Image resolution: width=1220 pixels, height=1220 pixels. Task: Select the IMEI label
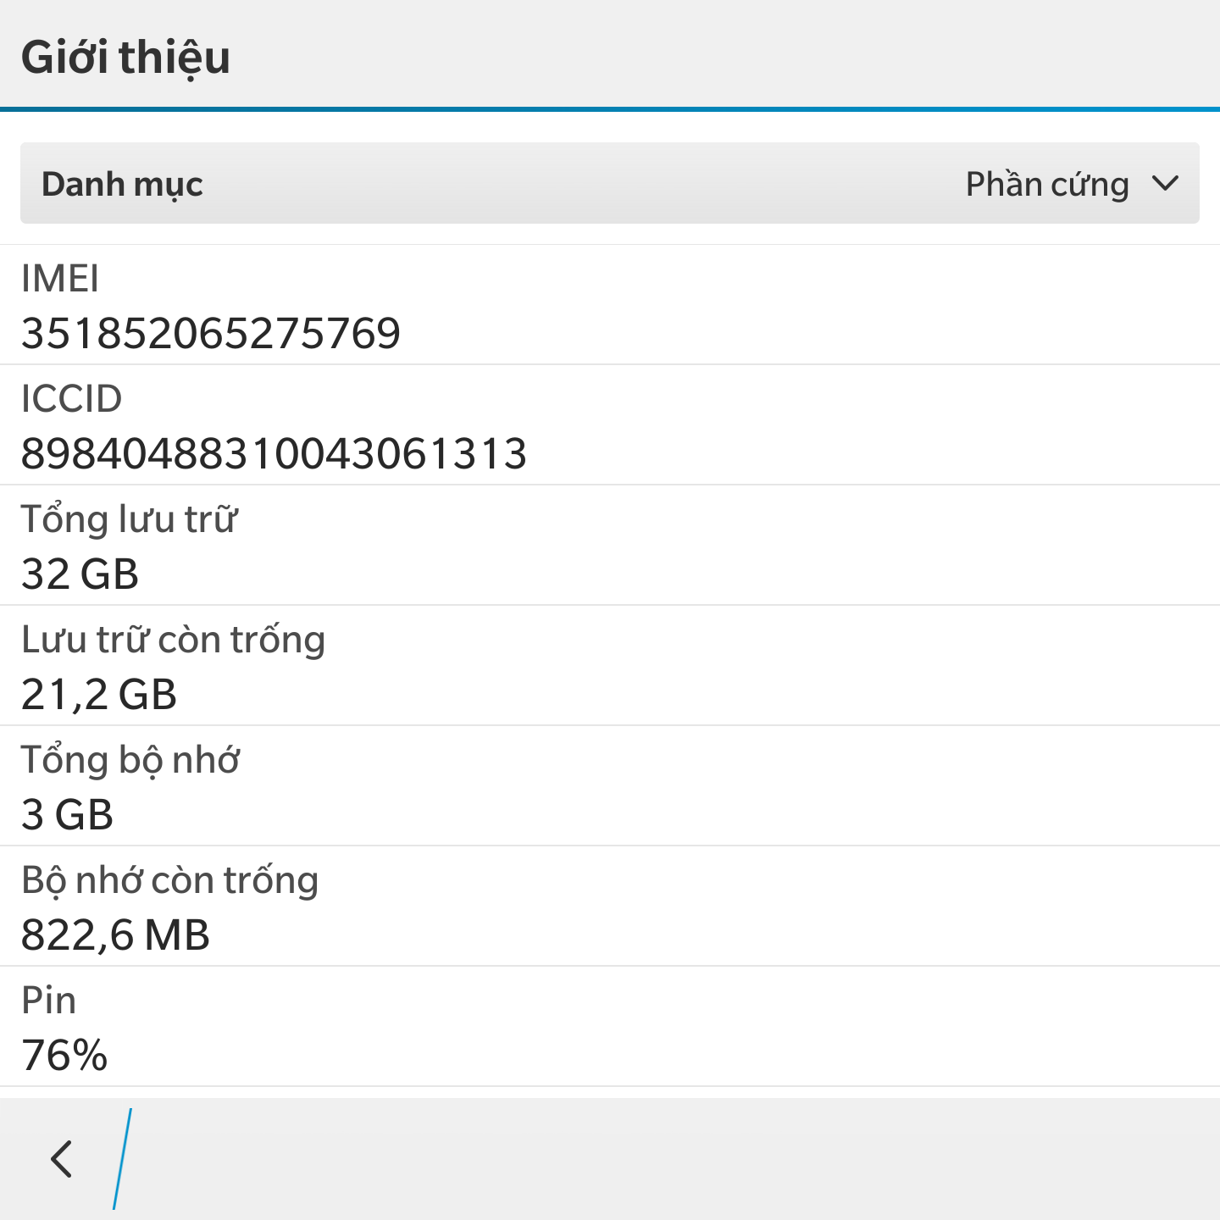coord(60,279)
